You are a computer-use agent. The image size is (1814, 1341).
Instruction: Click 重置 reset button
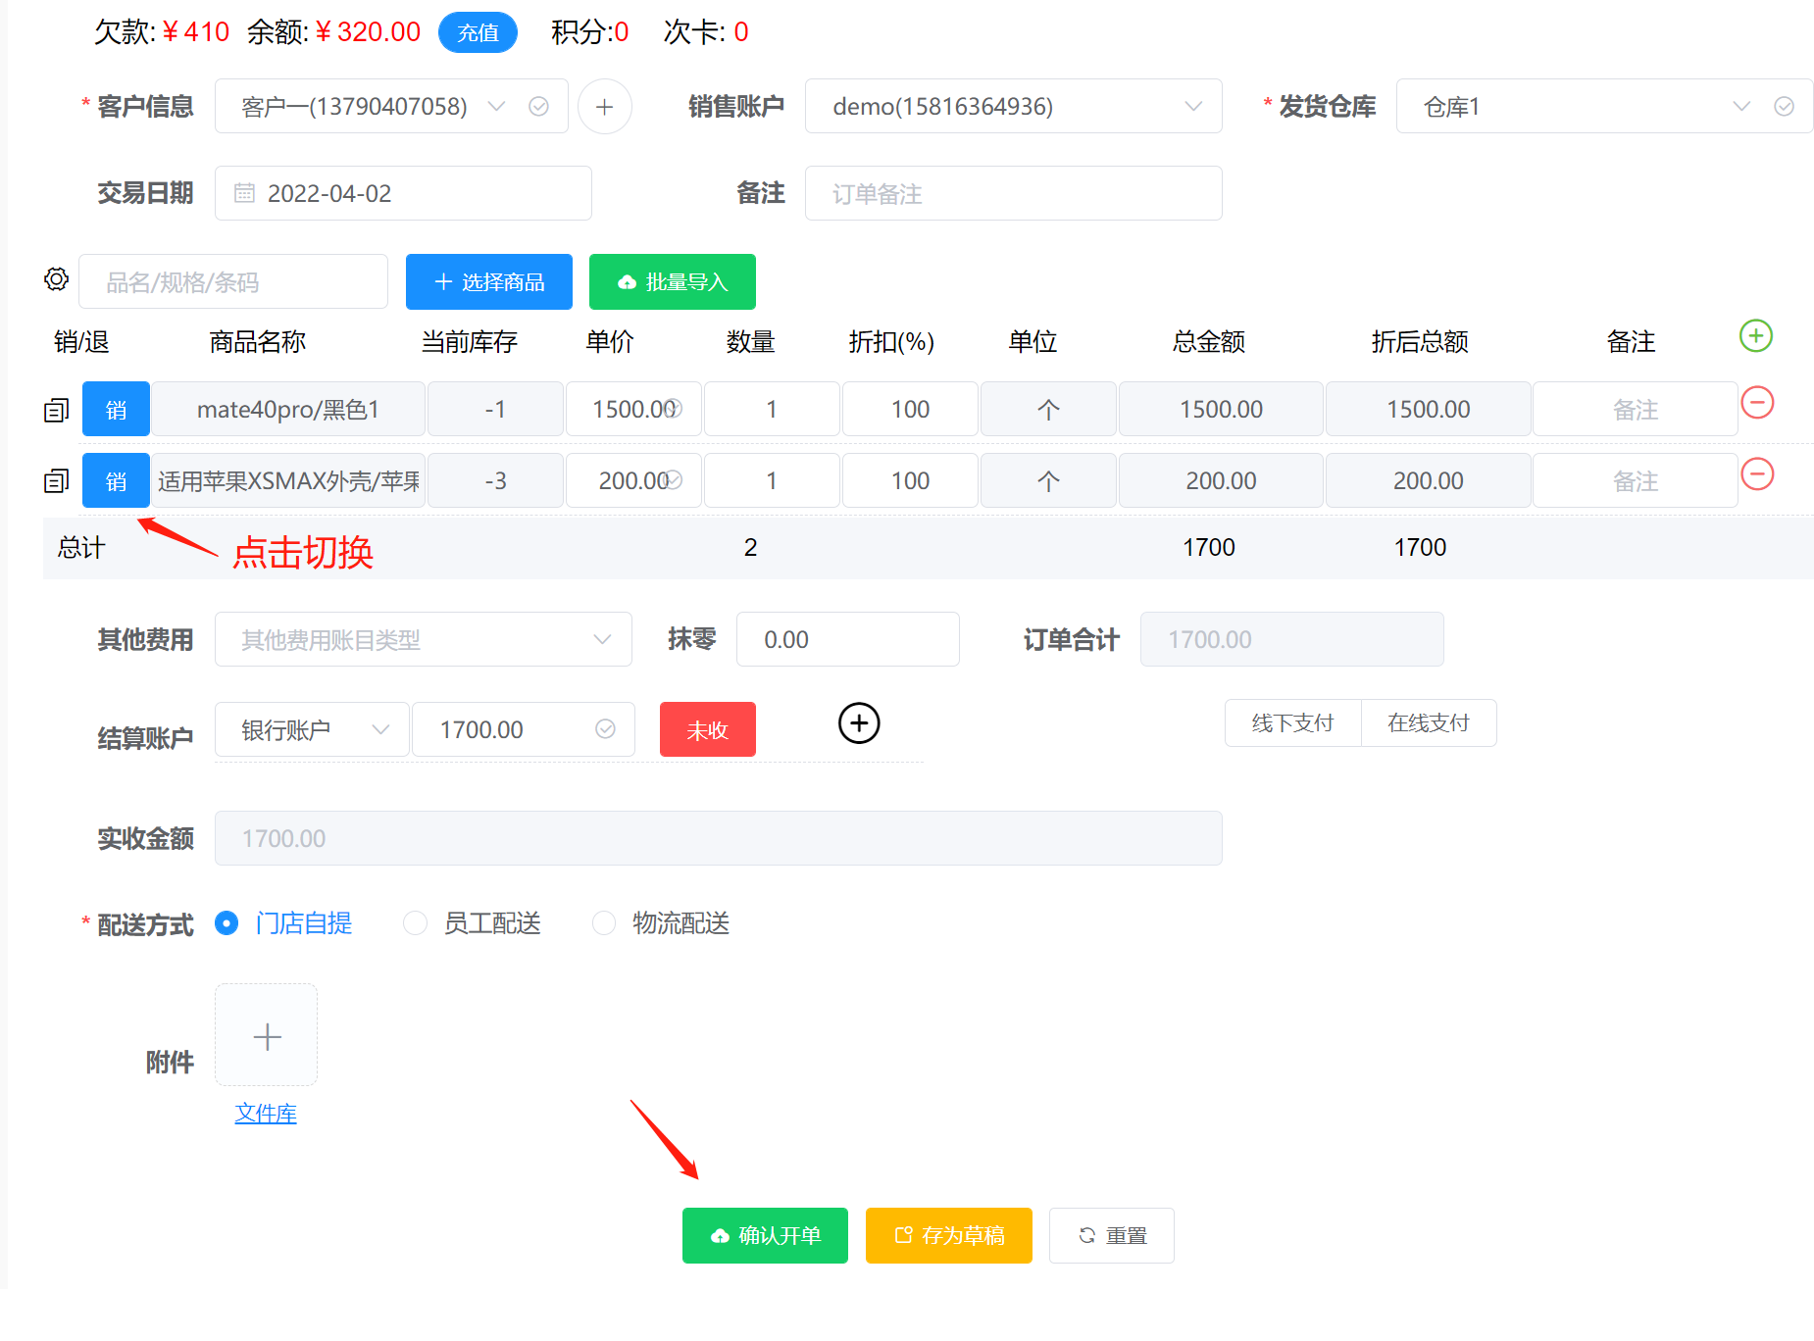click(1112, 1235)
